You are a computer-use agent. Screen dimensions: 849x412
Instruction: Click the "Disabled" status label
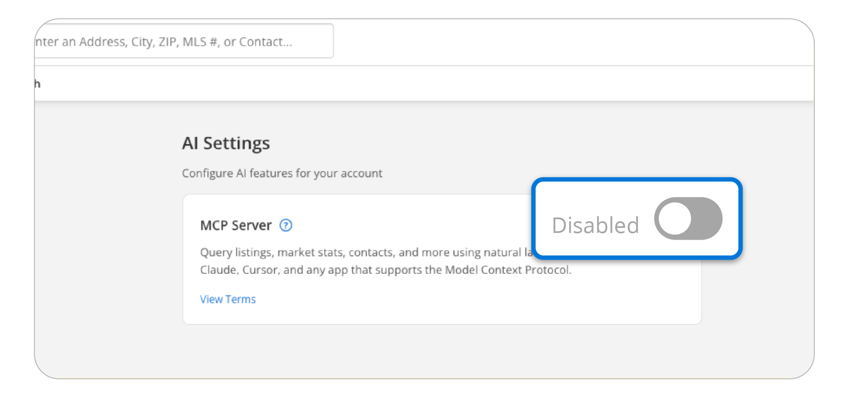pyautogui.click(x=595, y=225)
